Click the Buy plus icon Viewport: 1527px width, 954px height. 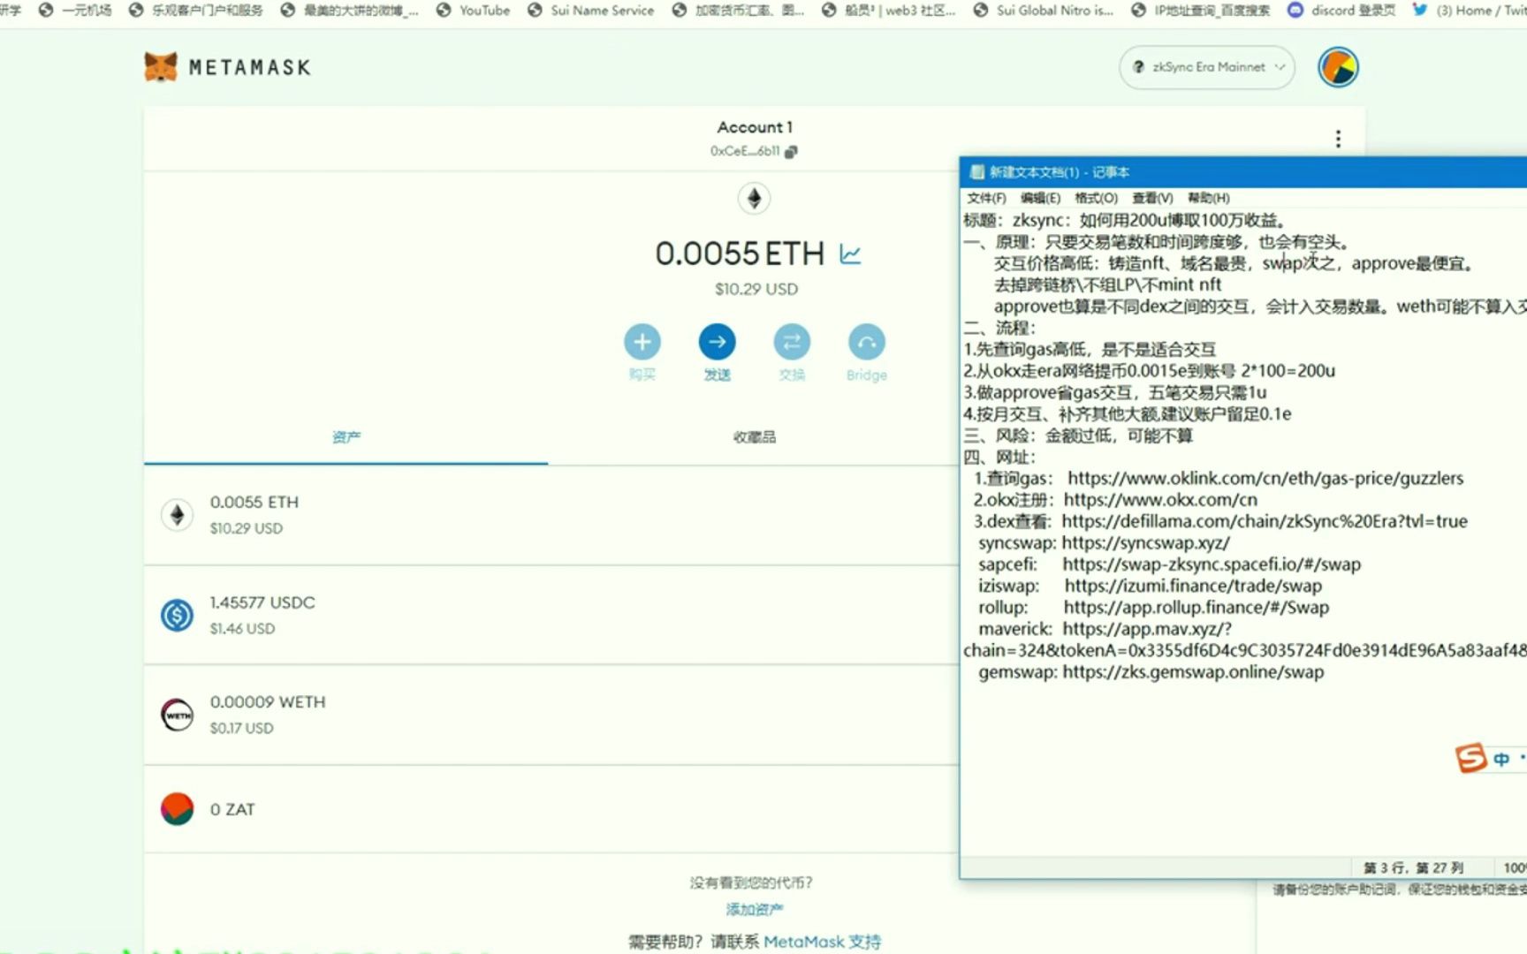642,342
